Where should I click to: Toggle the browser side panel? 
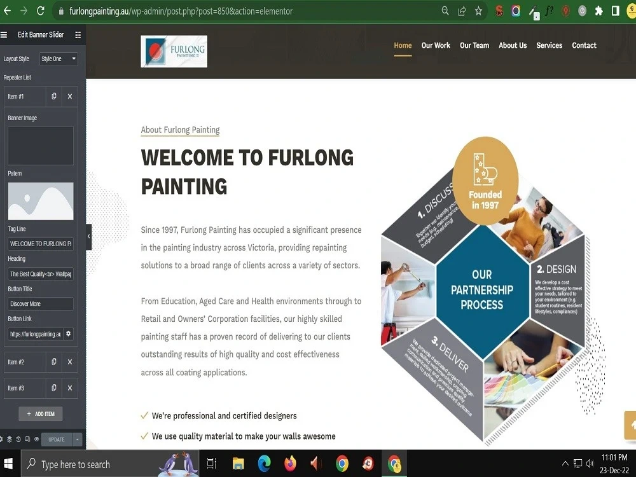point(615,11)
